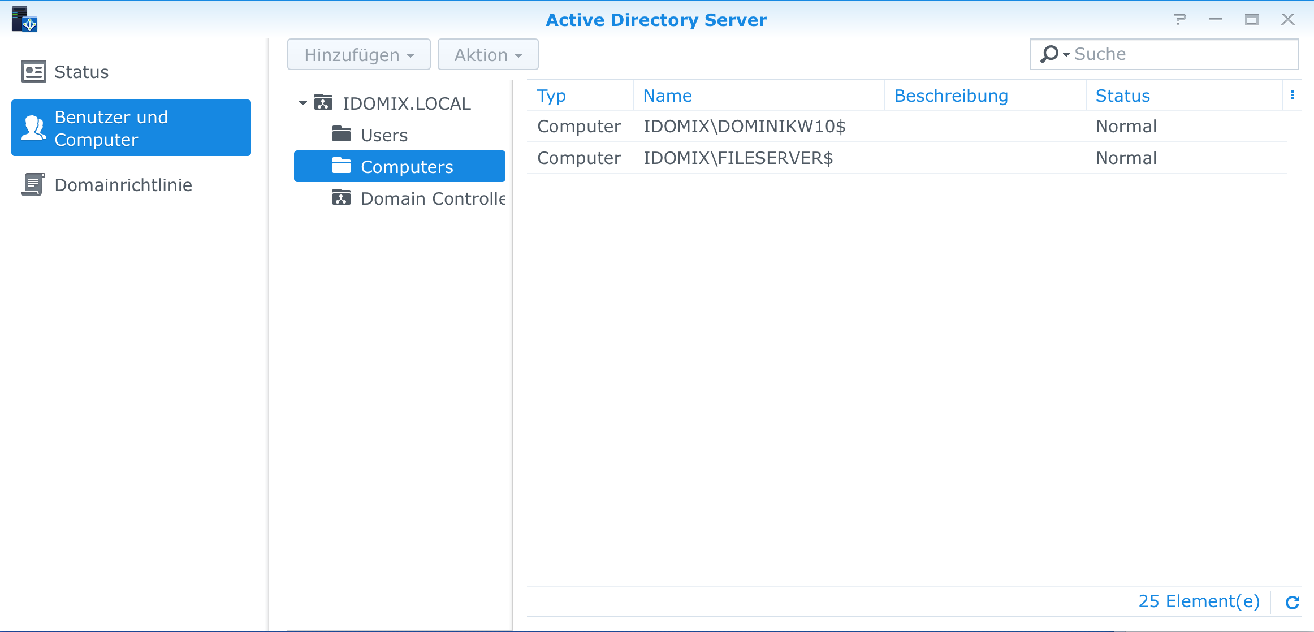Select the Domain Controllers tree entry

click(399, 198)
